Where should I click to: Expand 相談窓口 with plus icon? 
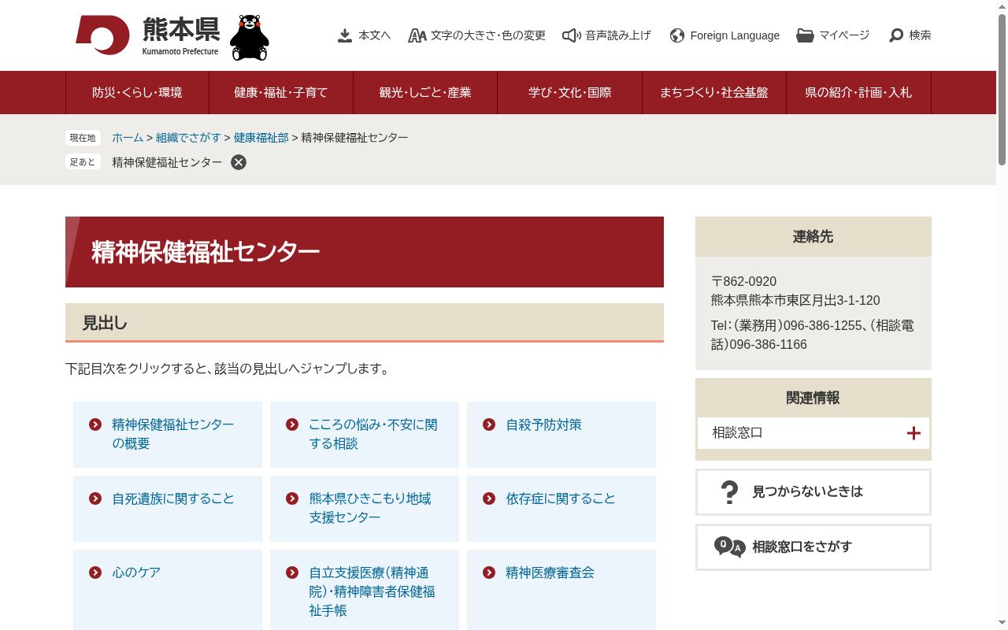coord(913,433)
